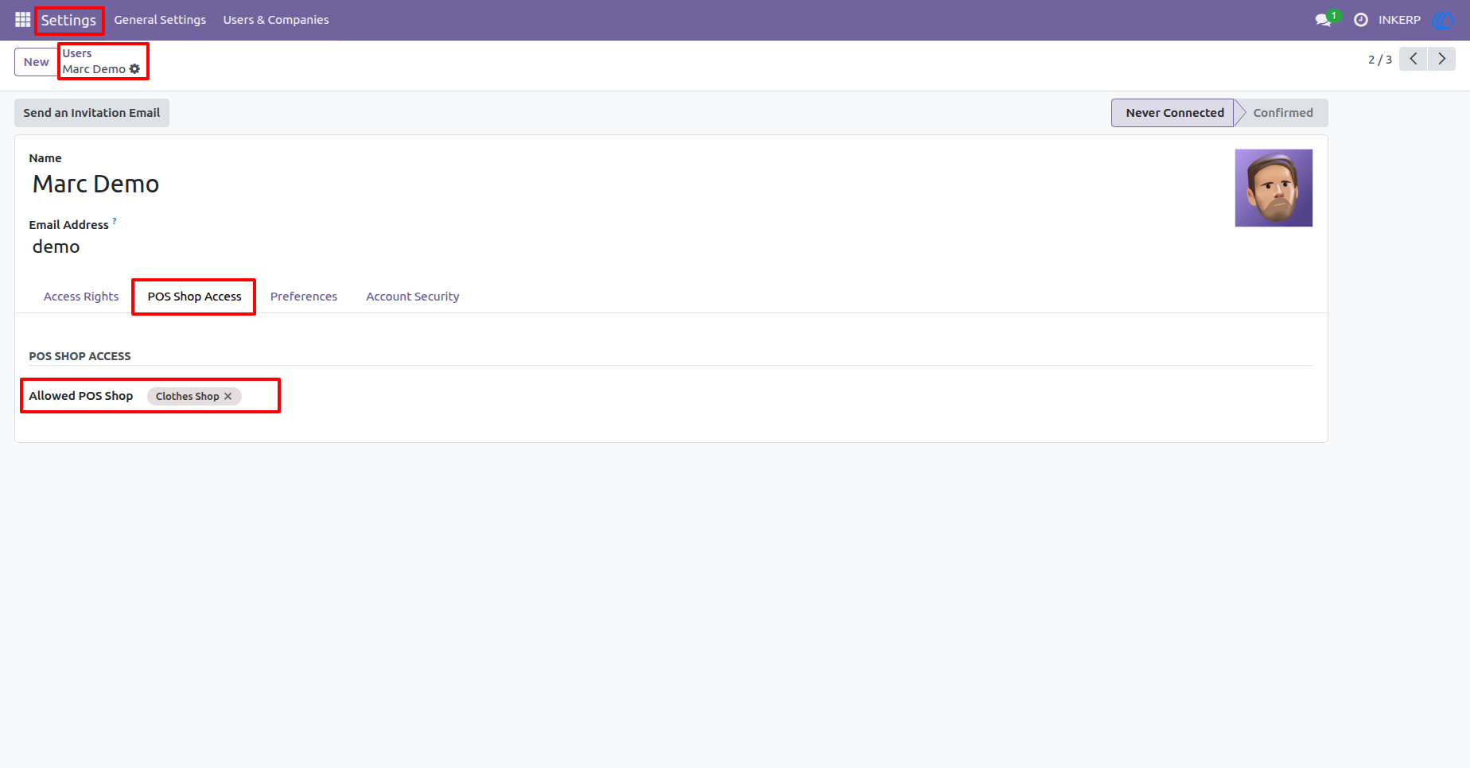
Task: Open Users & Companies menu
Action: coord(276,20)
